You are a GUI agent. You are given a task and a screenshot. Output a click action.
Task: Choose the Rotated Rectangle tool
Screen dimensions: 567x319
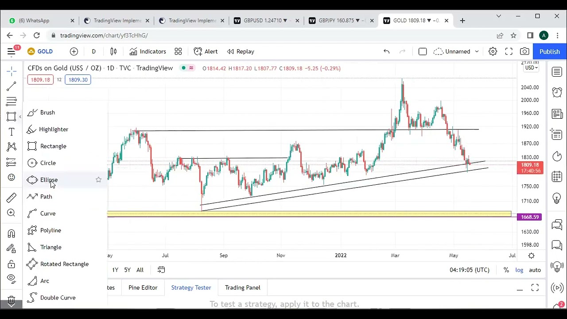point(65,264)
